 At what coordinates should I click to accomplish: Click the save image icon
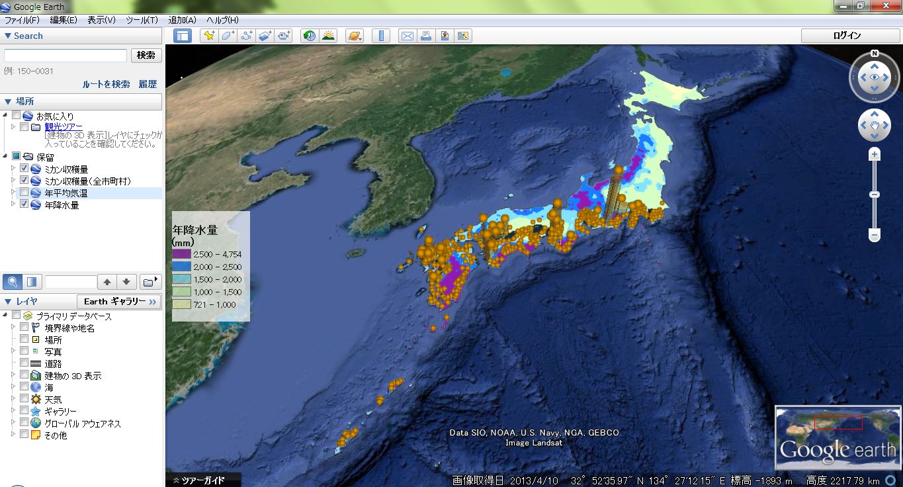tap(463, 36)
